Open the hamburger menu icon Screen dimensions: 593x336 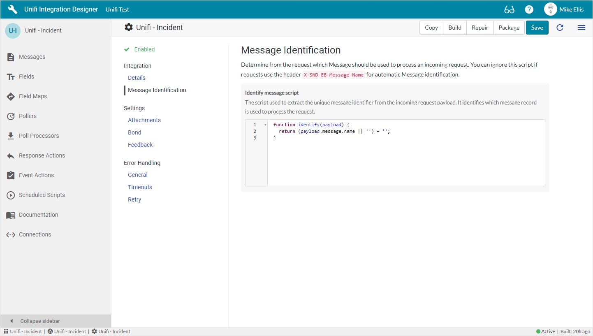581,28
